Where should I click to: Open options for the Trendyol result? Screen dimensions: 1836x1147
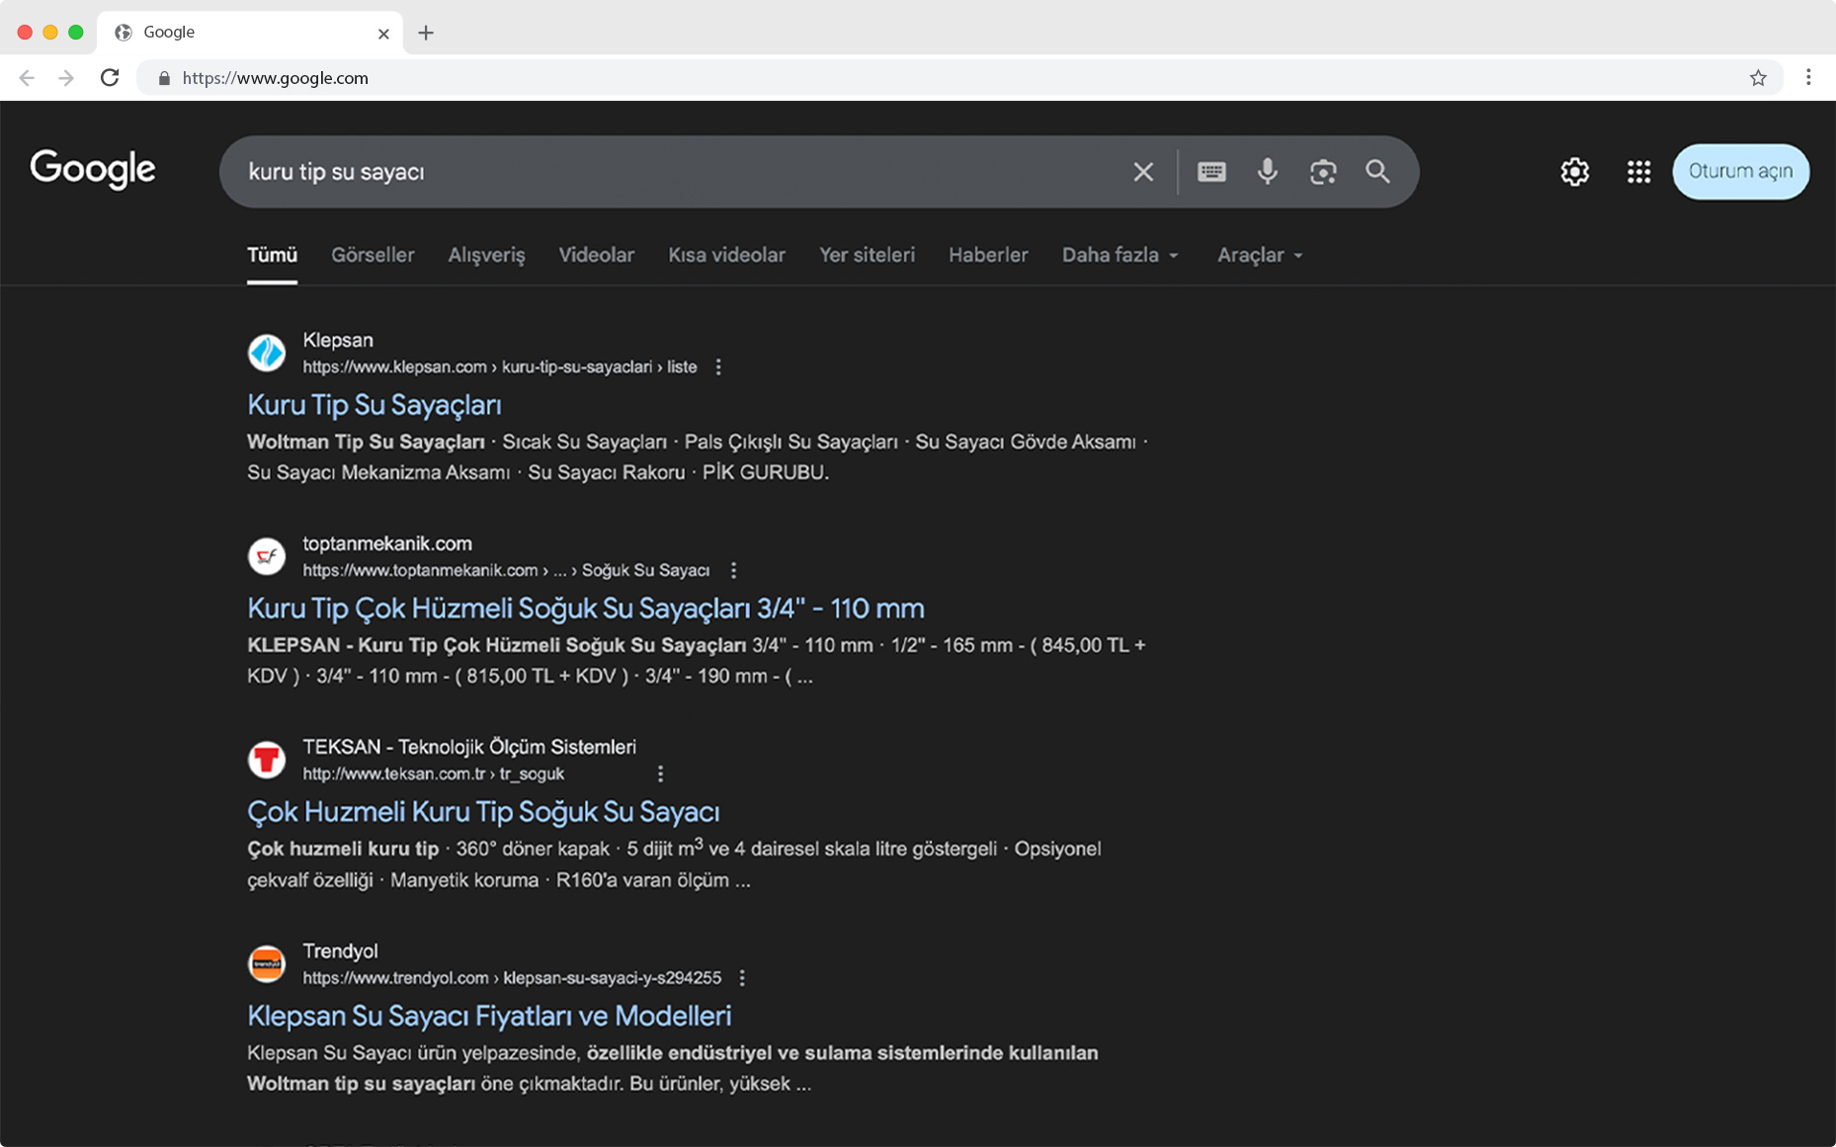742,978
